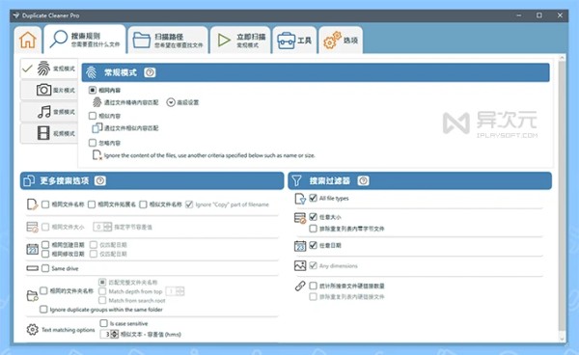Open the 搜索规则 Search criteria tab

tap(85, 40)
